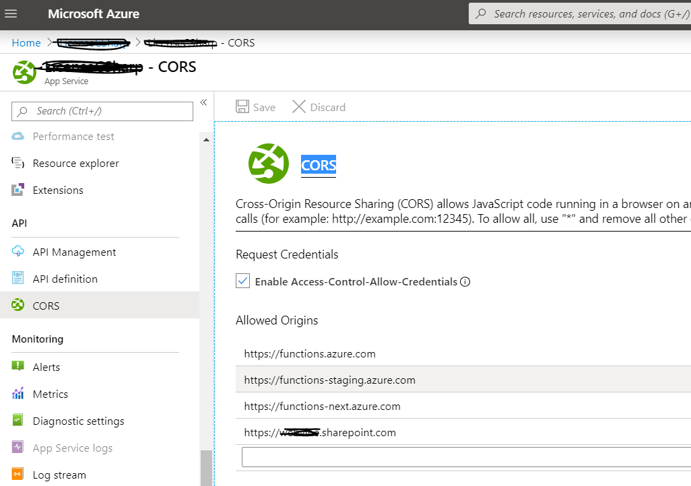The width and height of the screenshot is (691, 486).
Task: Open Diagnostic settings menu item
Action: (x=78, y=421)
